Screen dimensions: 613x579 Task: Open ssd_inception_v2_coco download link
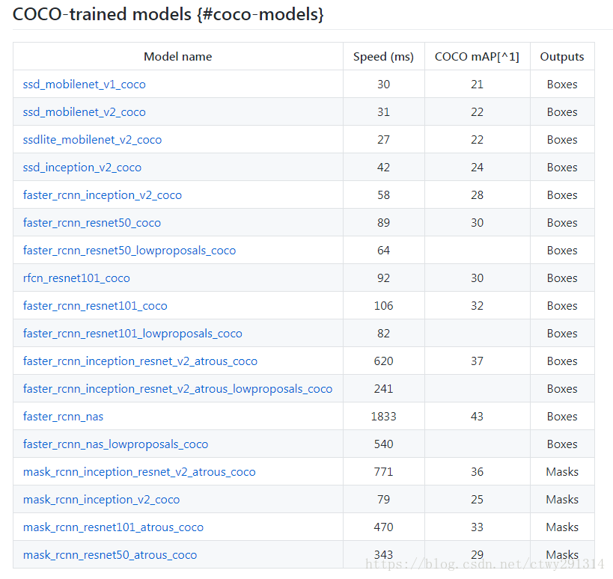point(82,168)
